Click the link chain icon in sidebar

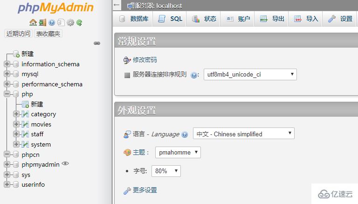coord(97,43)
